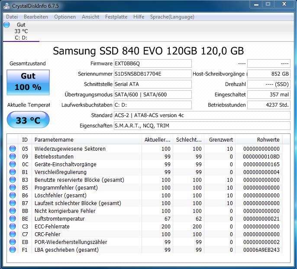Click the Samsung SSD 840 EVO title text

click(x=148, y=51)
